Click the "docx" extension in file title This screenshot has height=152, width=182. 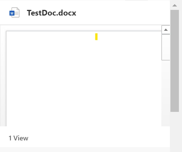pos(67,13)
